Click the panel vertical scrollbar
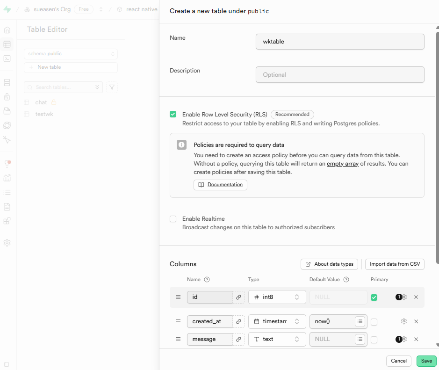The height and width of the screenshot is (370, 439). tap(437, 148)
